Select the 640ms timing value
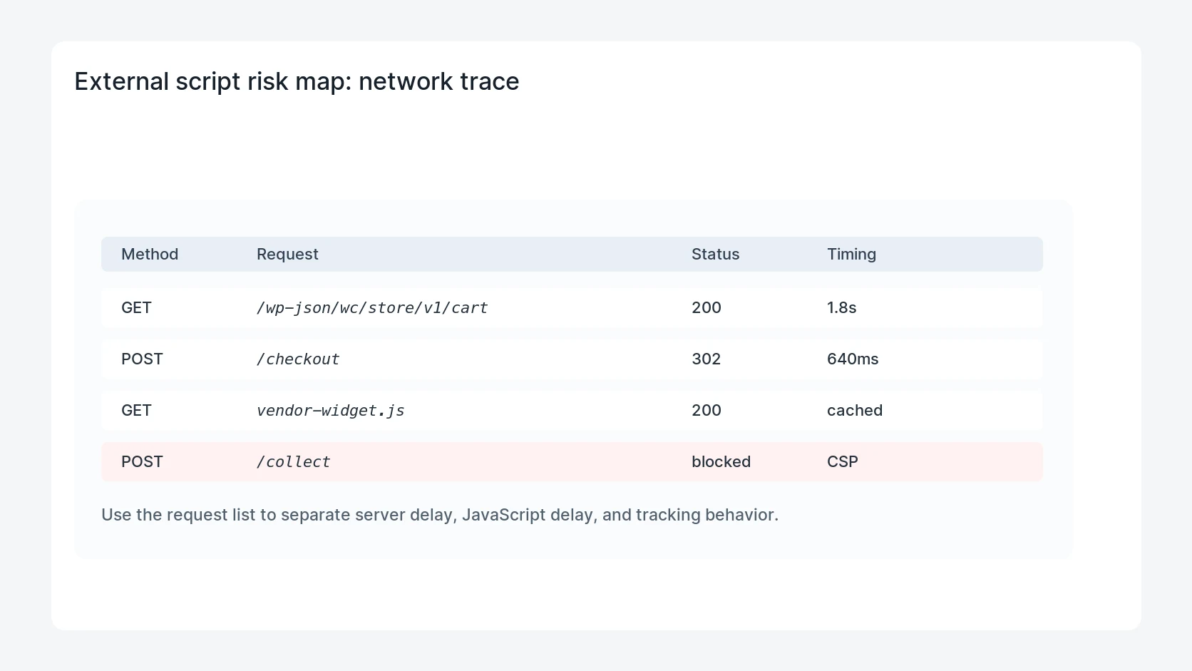This screenshot has height=671, width=1192. click(x=853, y=359)
